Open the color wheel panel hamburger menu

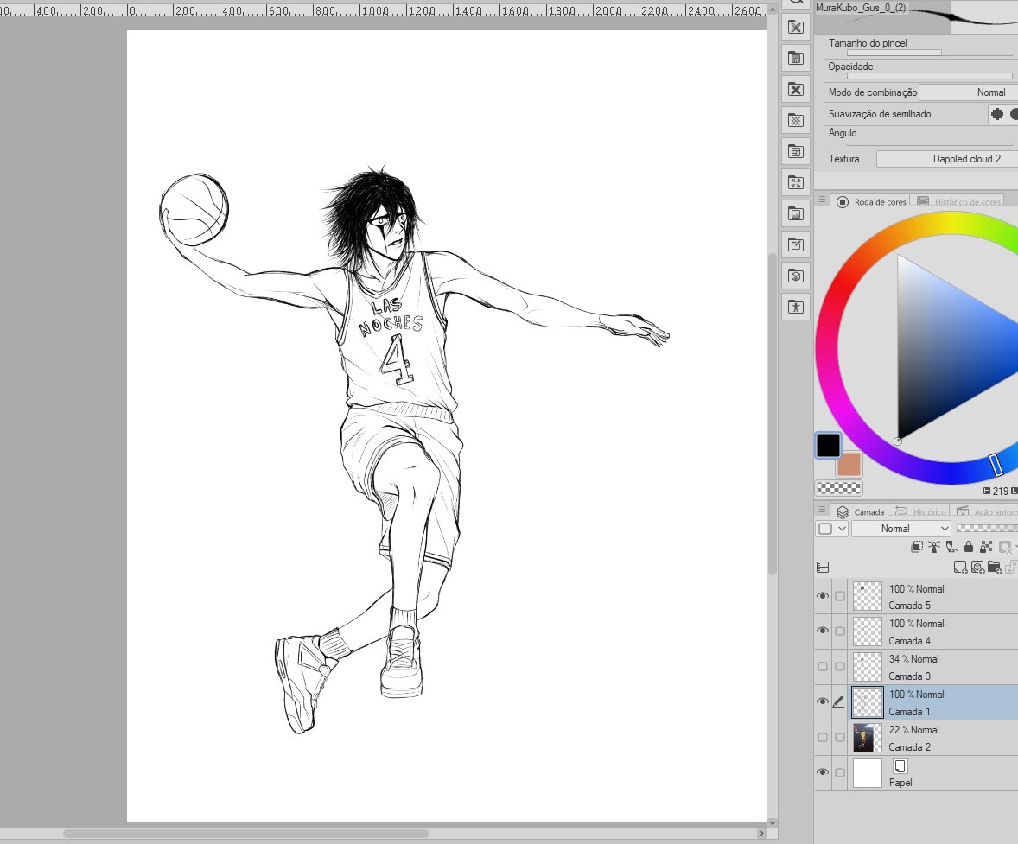pyautogui.click(x=823, y=200)
